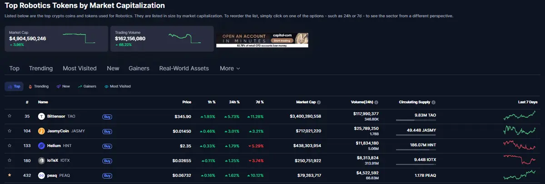This screenshot has height=184, width=545.
Task: Switch to the large Top tab
Action: (14, 68)
